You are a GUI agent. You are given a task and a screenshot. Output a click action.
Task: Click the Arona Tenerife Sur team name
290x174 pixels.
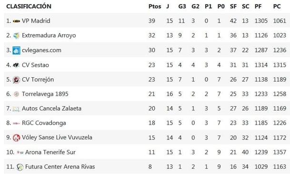(50, 152)
